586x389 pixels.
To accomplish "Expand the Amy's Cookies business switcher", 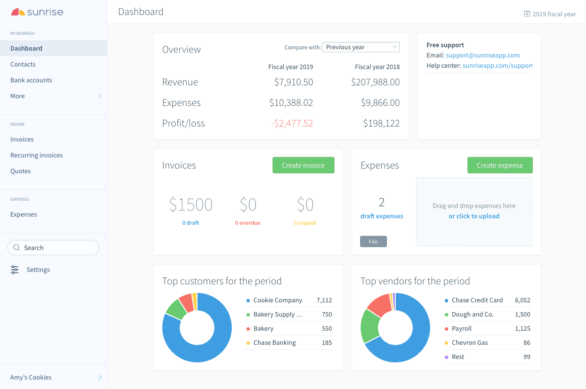I will [x=100, y=377].
